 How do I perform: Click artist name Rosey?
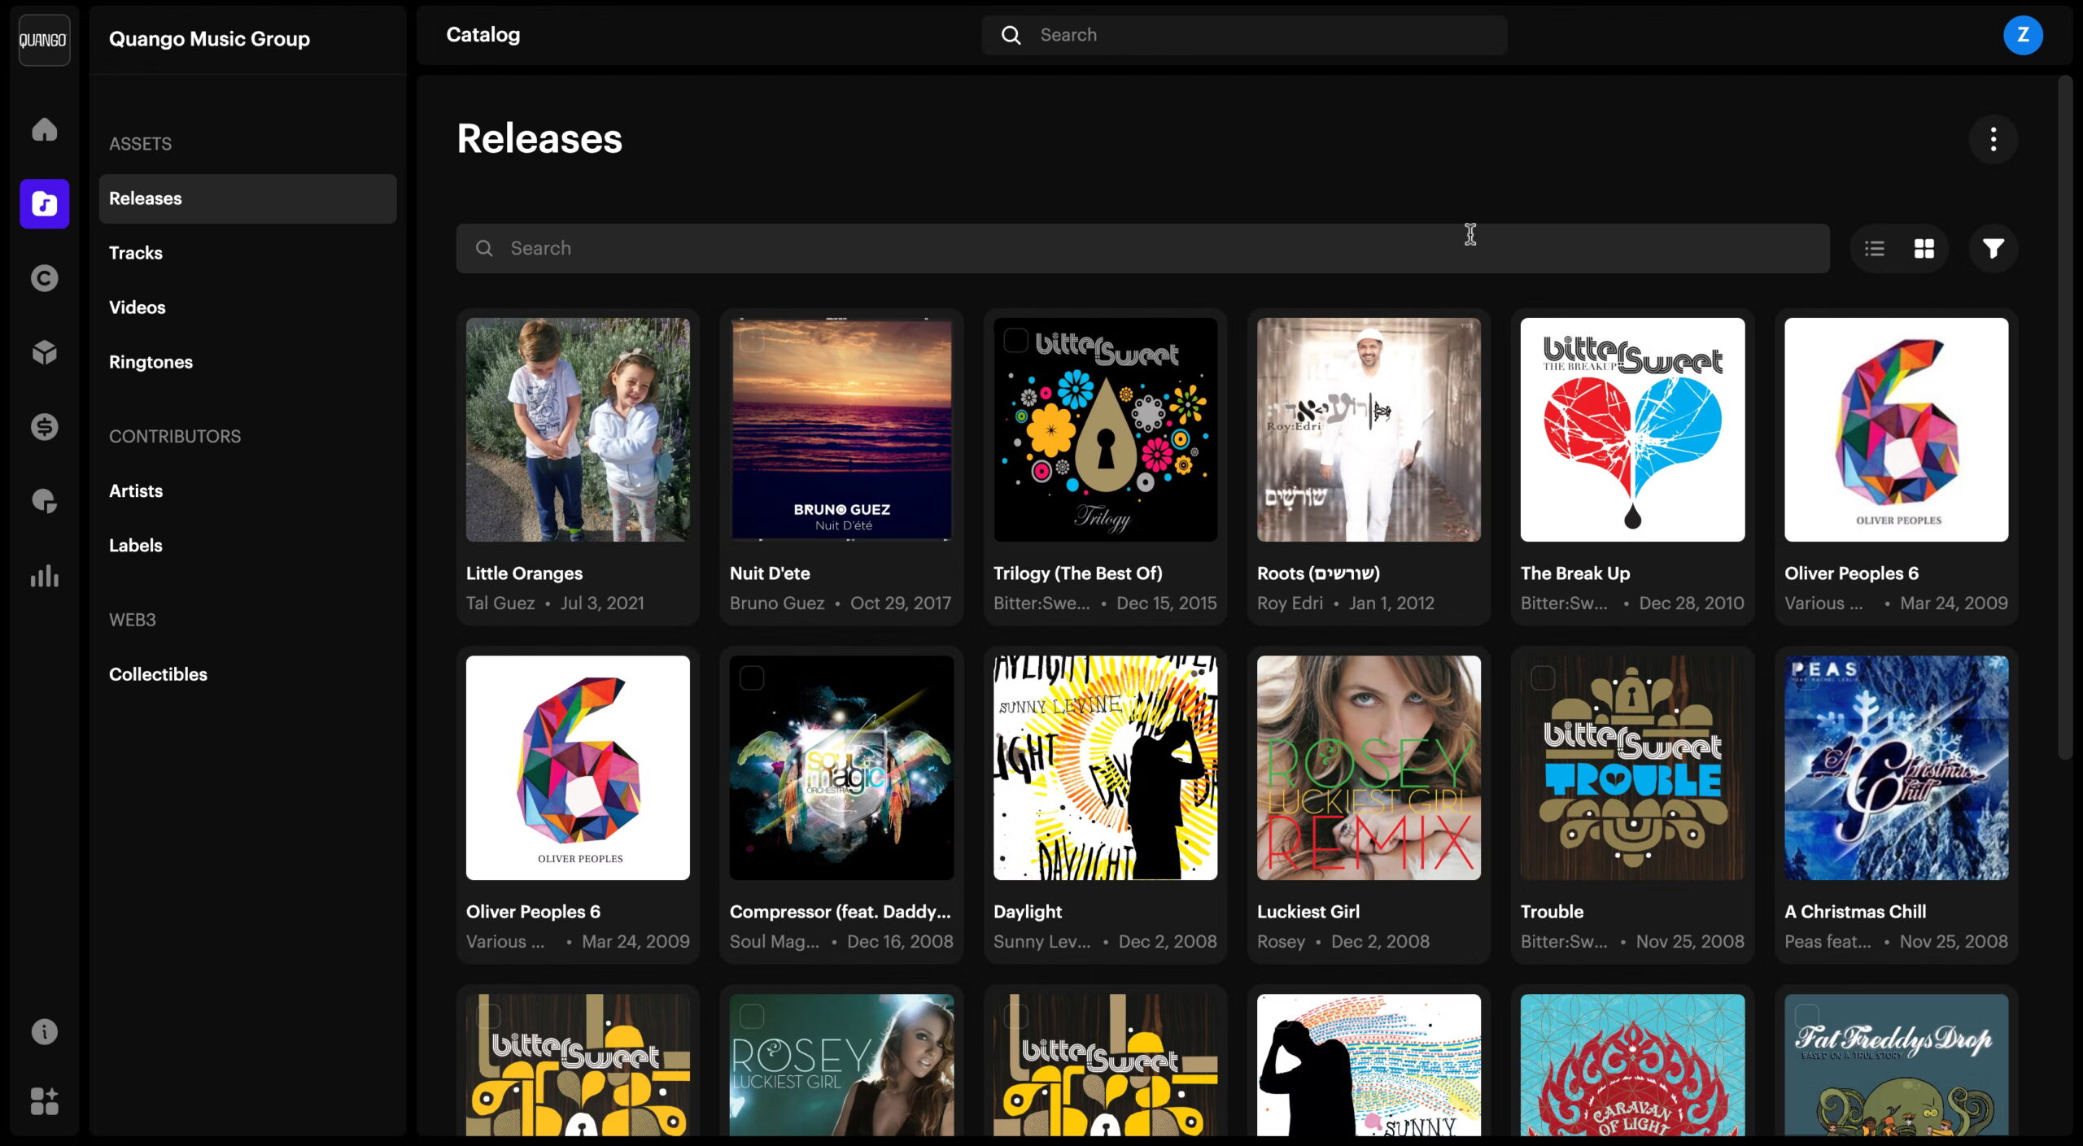pyautogui.click(x=1281, y=942)
